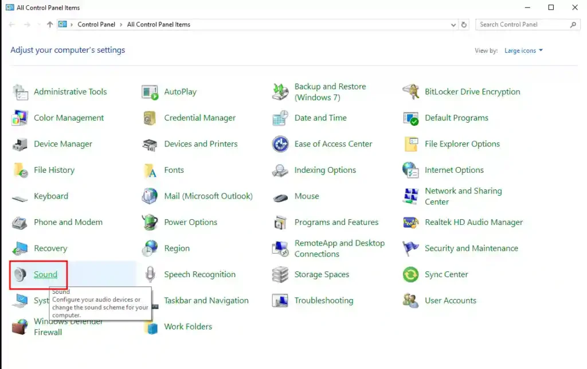Open the Phone and Modem icon
This screenshot has height=369, width=587.
click(x=19, y=223)
